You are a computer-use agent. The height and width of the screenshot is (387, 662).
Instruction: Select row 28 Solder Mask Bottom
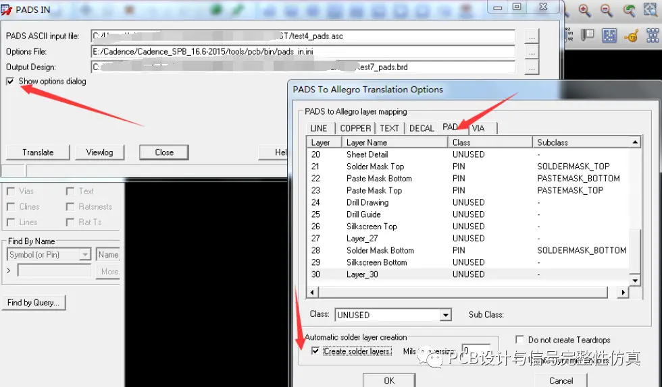[x=469, y=250]
